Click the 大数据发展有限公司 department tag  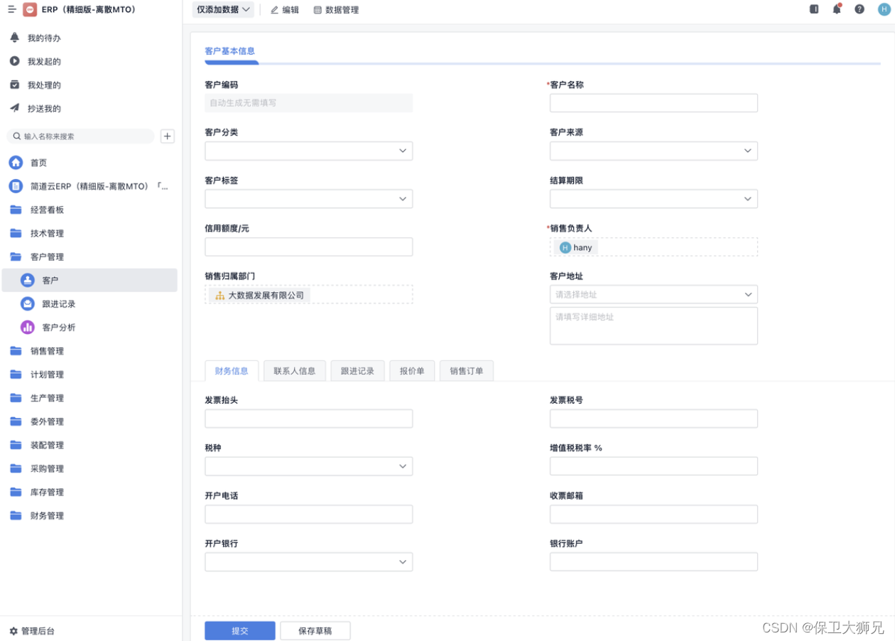pos(260,295)
